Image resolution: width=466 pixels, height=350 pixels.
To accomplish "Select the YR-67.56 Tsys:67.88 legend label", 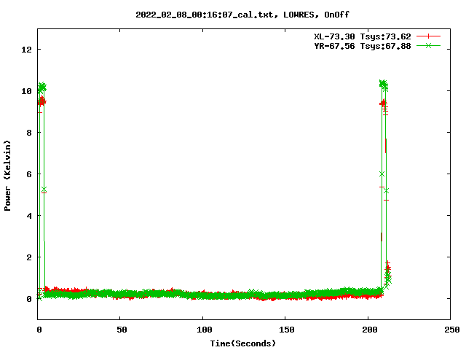I will point(363,46).
